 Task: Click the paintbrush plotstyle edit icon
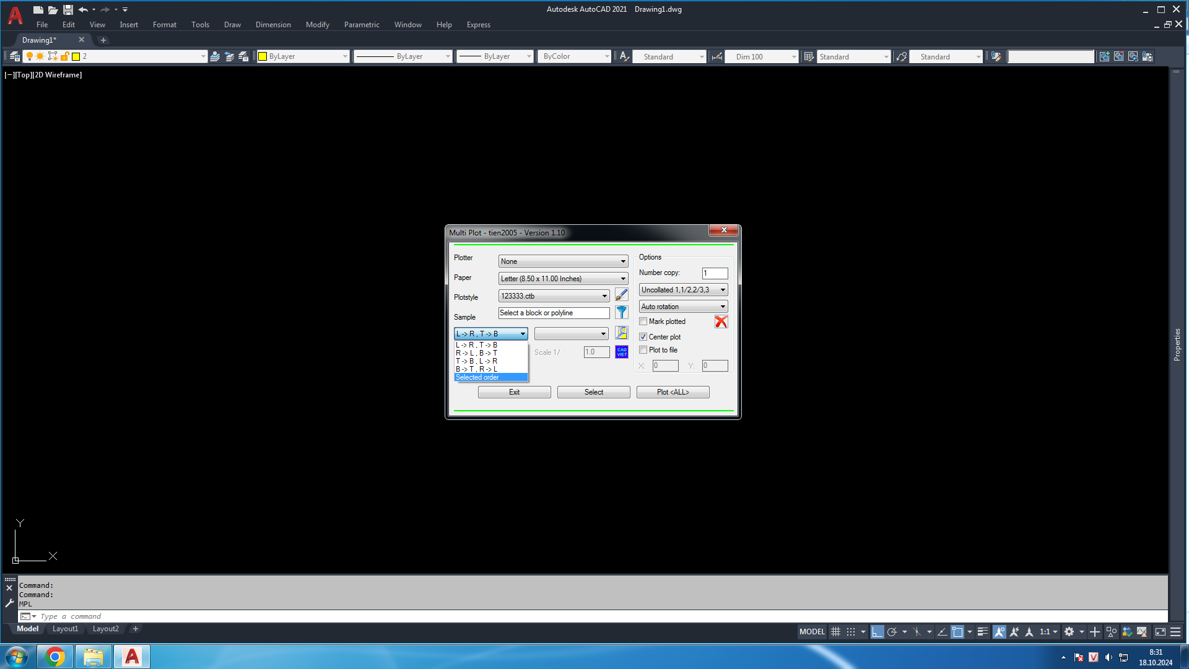coord(622,295)
